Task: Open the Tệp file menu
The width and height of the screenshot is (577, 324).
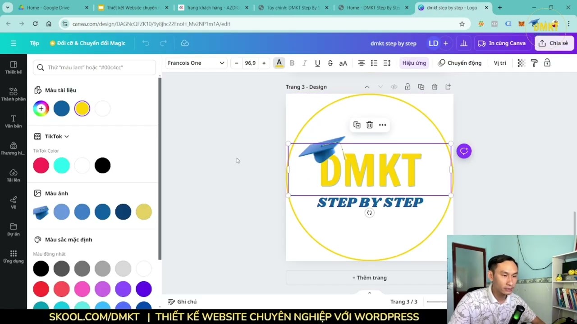Action: (x=35, y=43)
